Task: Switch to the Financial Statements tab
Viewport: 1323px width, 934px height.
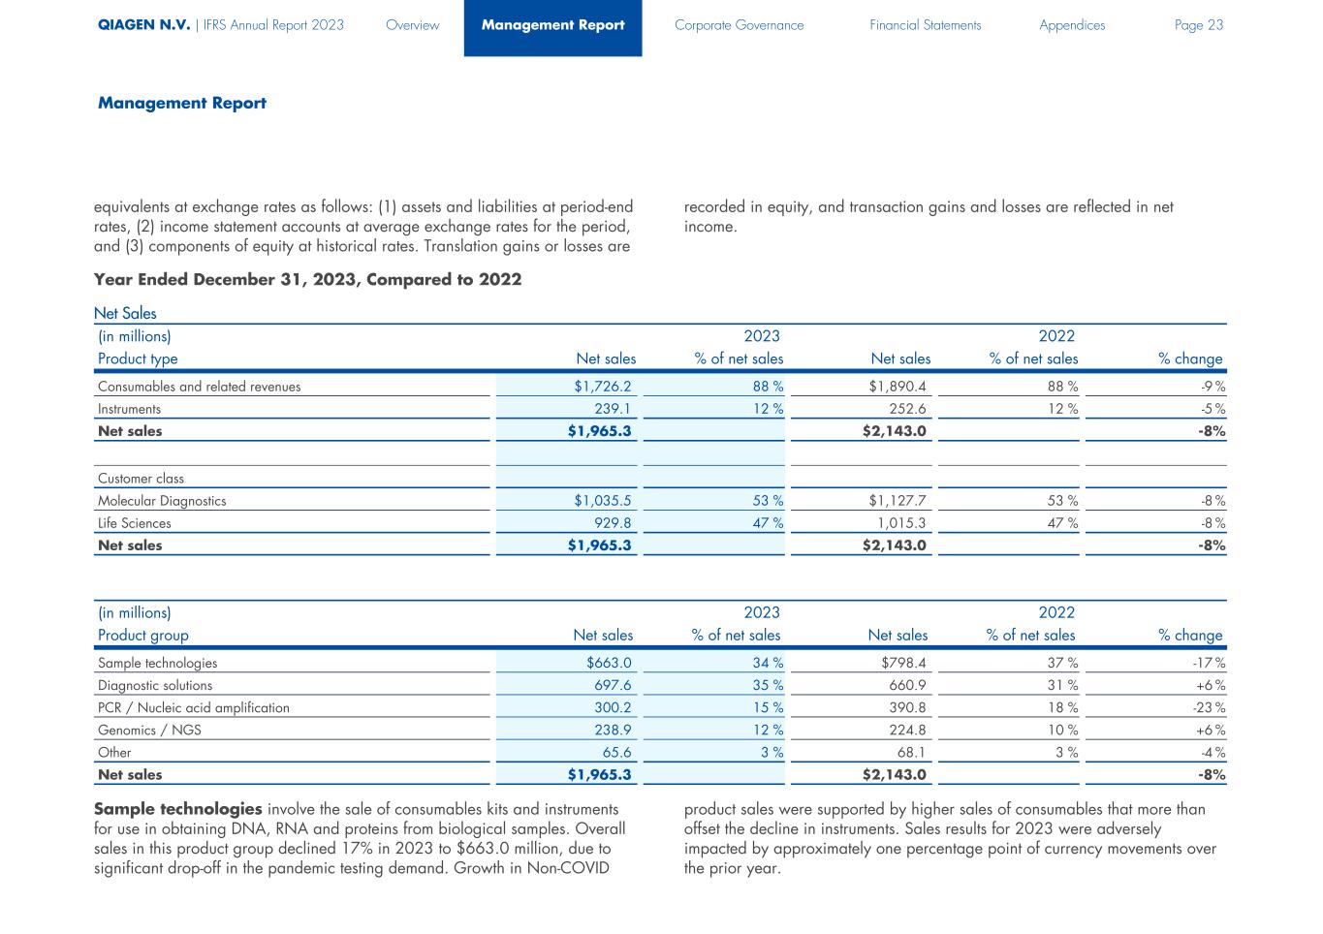Action: [x=925, y=25]
